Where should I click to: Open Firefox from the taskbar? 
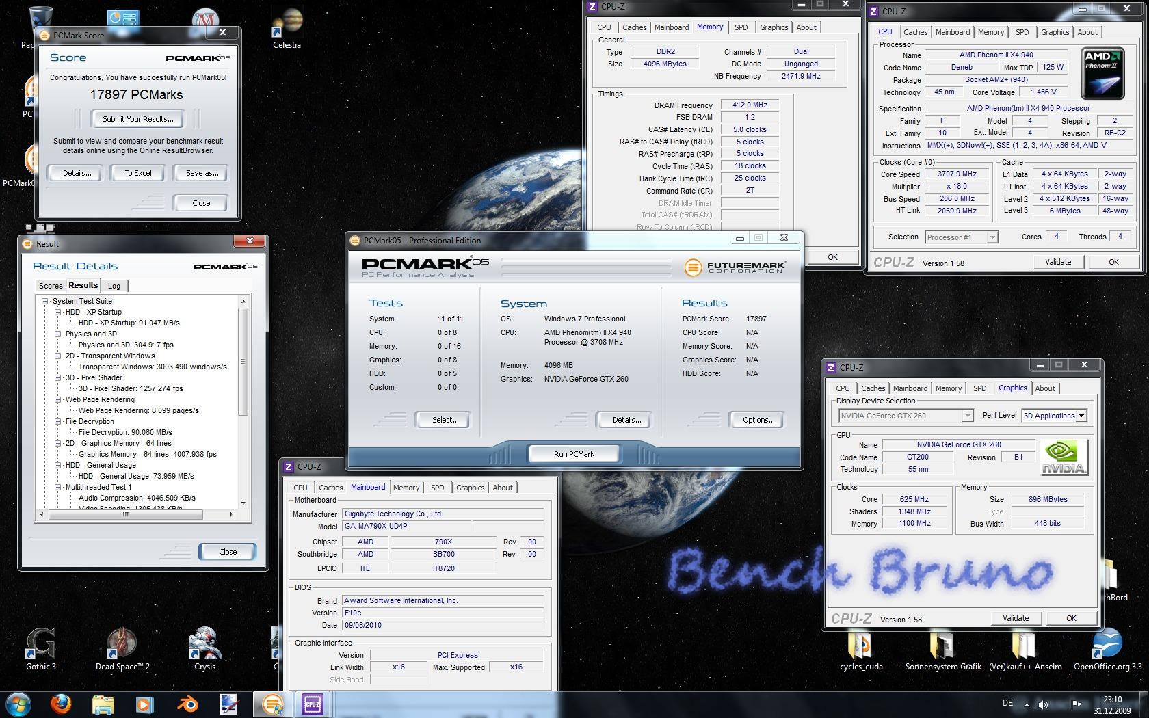coord(61,704)
